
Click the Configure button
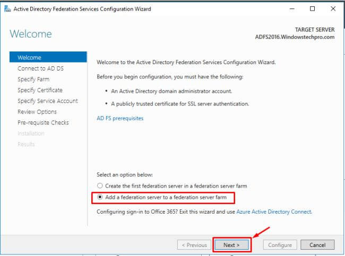280,245
